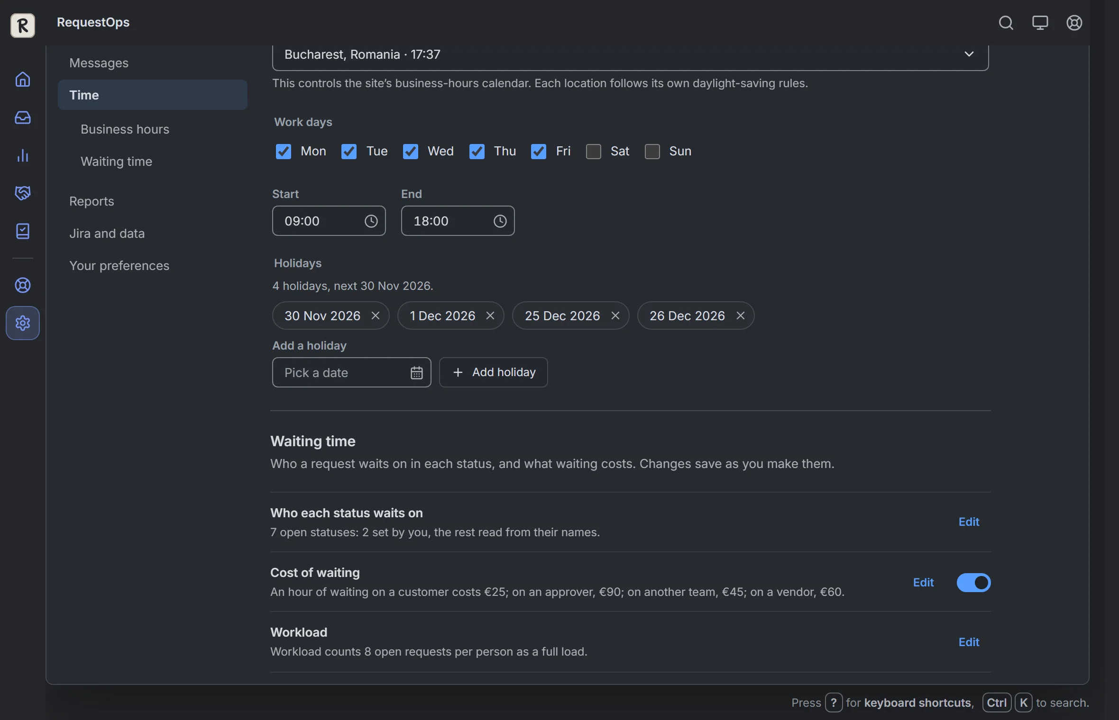Click the Start time 09:00 field
Viewport: 1119px width, 720px height.
click(x=329, y=221)
